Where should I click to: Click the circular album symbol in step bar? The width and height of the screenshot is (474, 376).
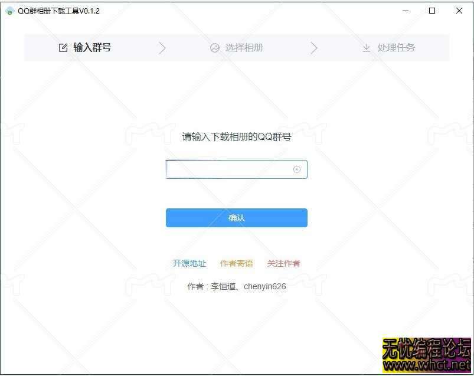(214, 47)
